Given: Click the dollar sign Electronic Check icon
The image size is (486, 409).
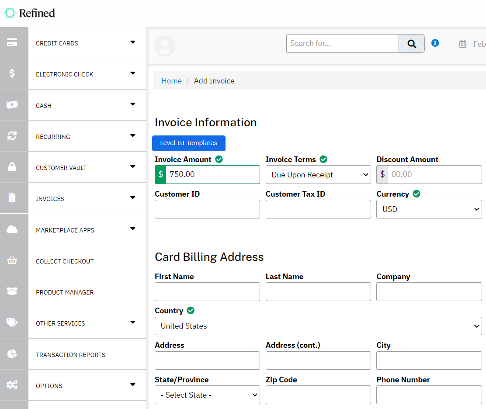Looking at the screenshot, I should pos(12,73).
